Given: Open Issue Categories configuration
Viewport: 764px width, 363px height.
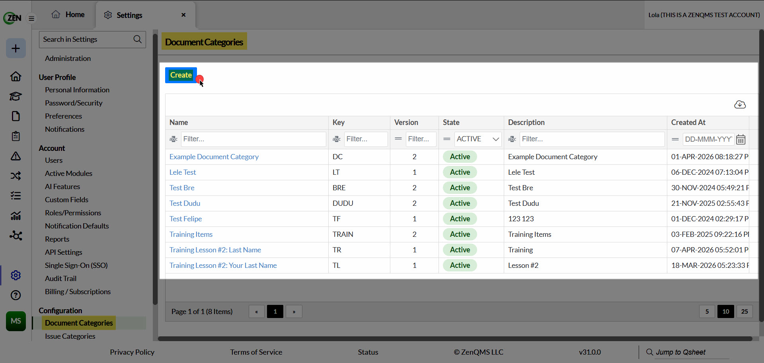Looking at the screenshot, I should click(x=70, y=336).
